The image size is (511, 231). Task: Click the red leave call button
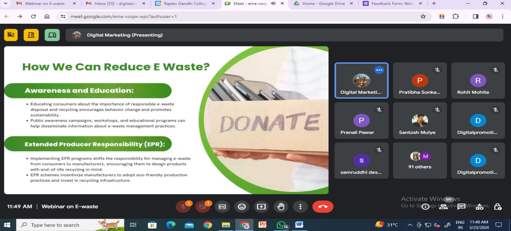[322, 207]
